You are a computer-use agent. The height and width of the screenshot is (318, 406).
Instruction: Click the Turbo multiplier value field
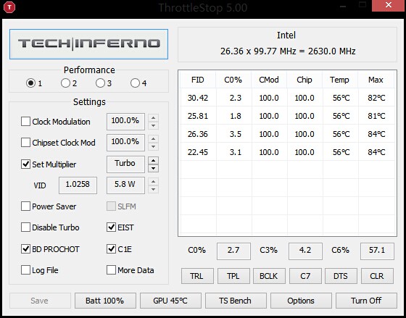click(125, 164)
